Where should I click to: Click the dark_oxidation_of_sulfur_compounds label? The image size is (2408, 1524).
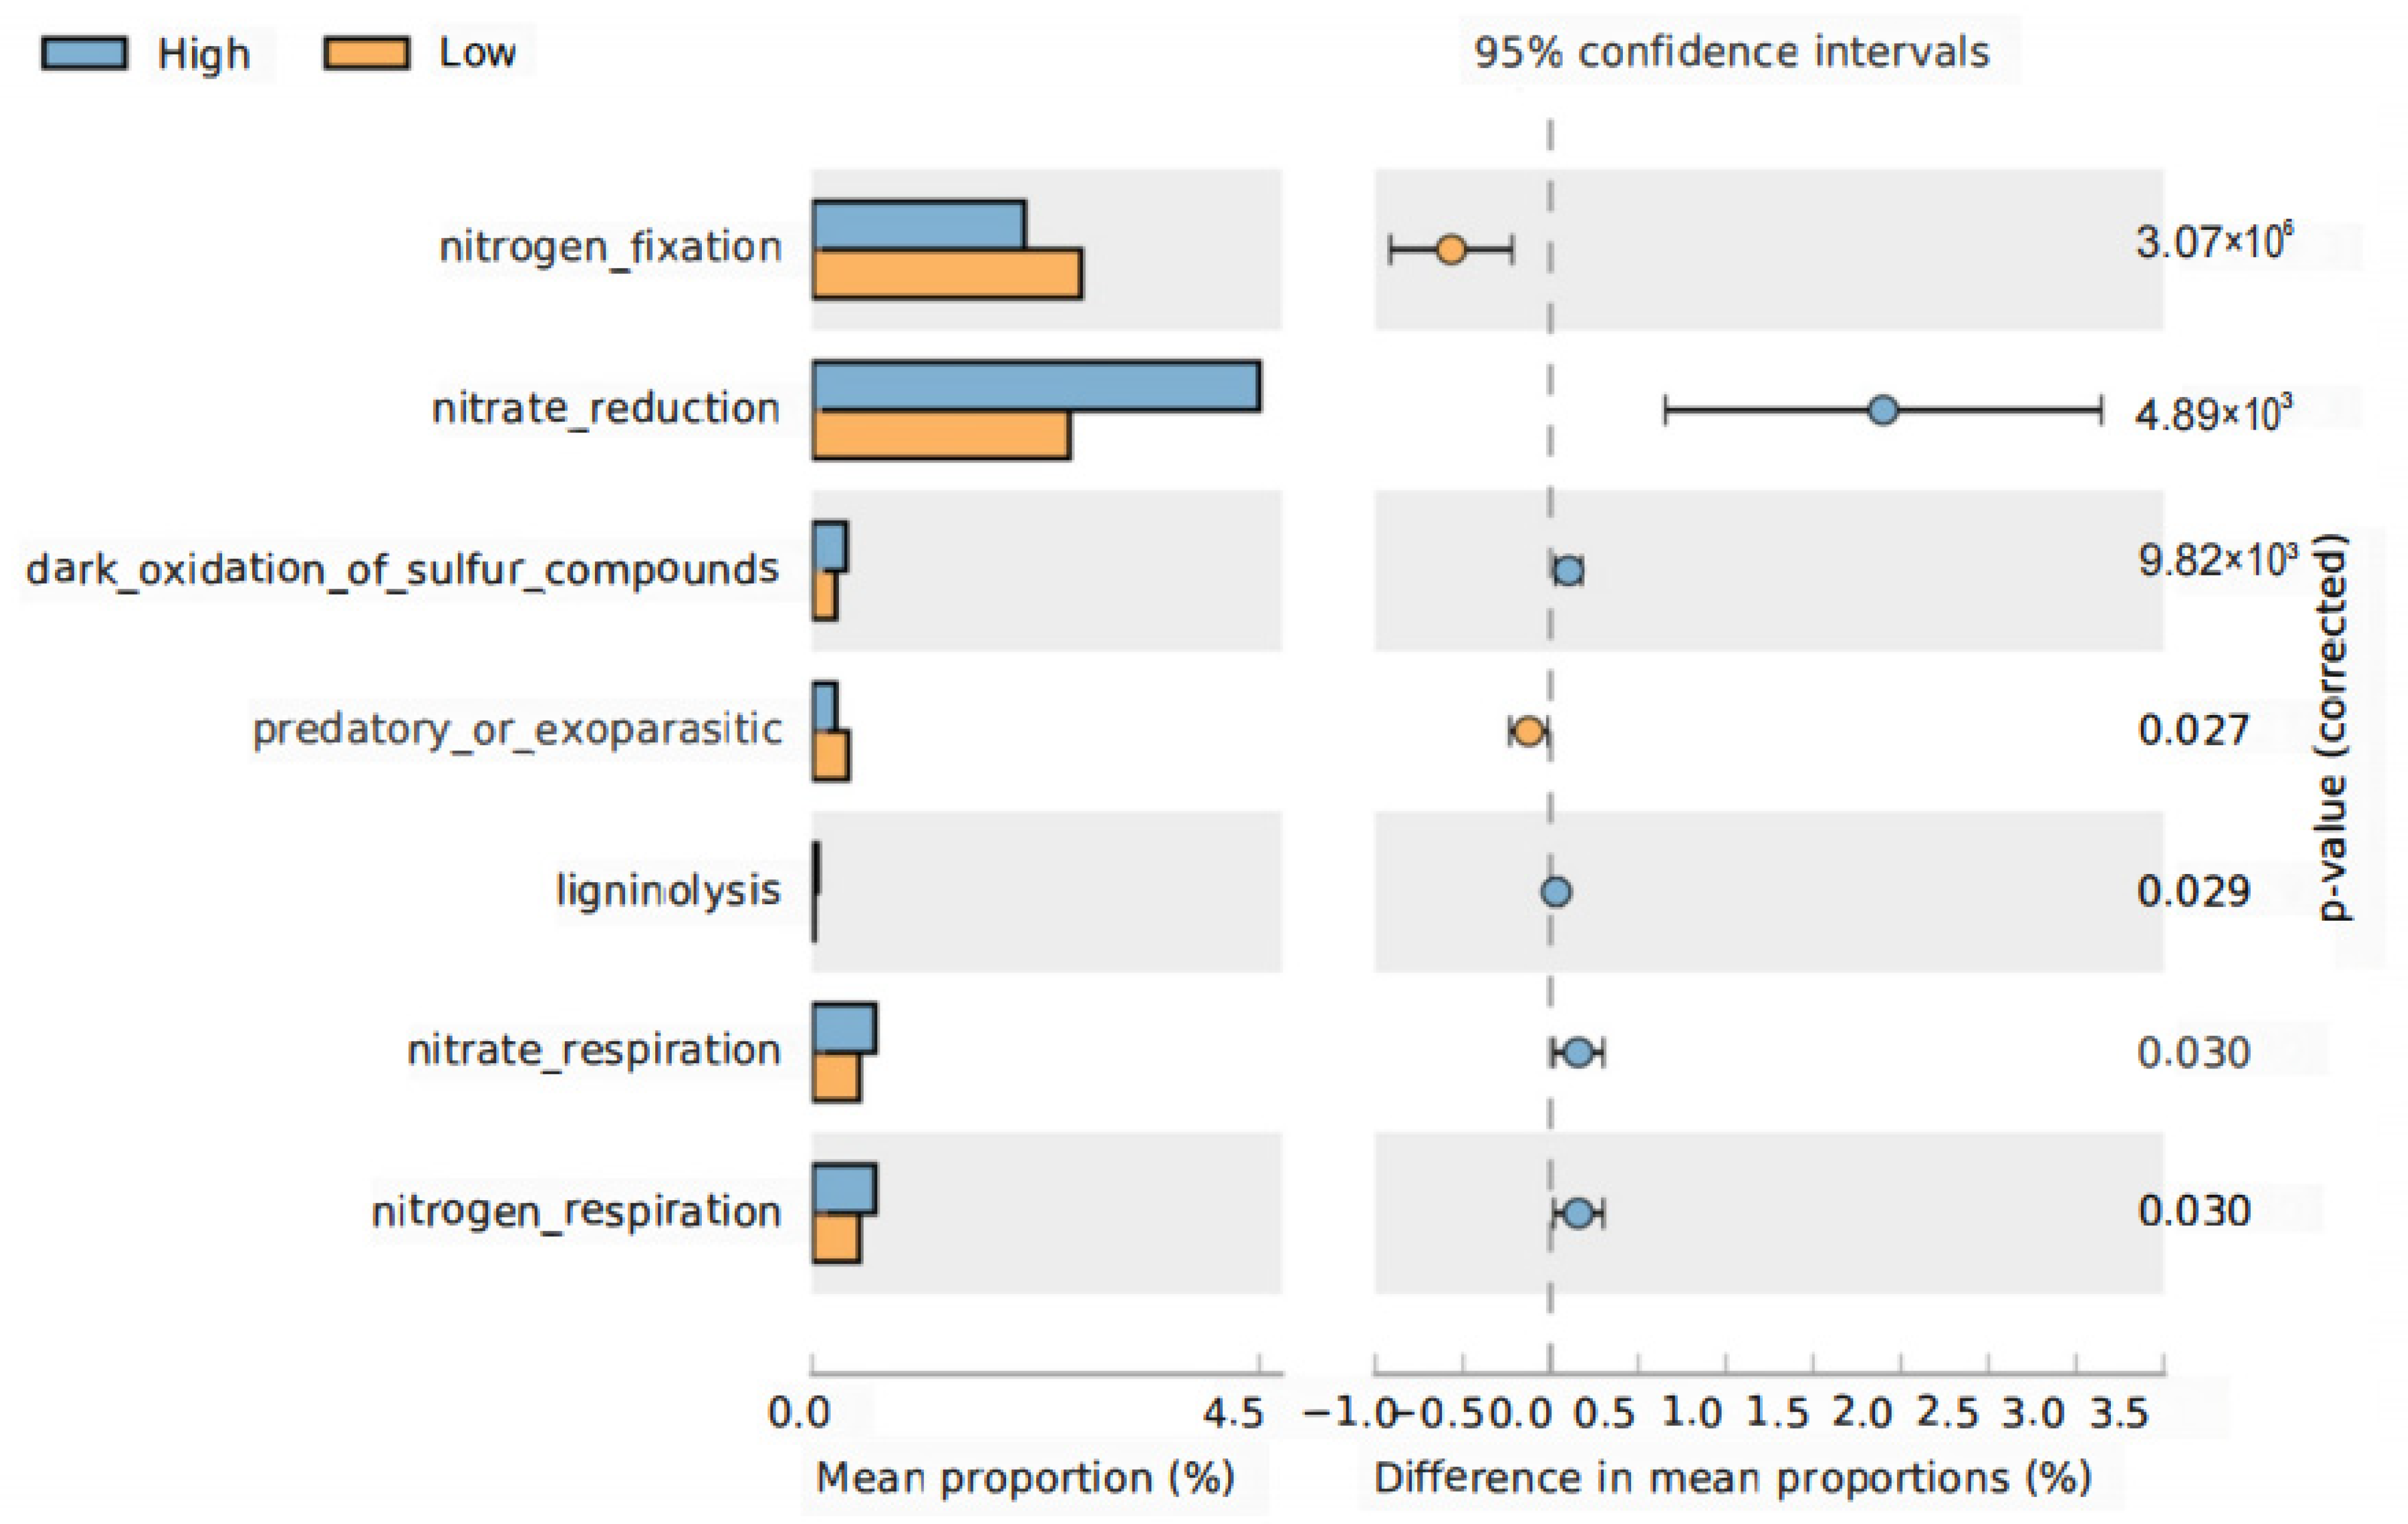[402, 569]
